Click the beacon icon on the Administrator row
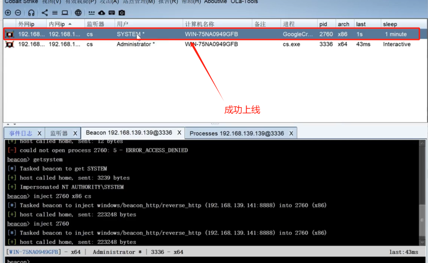 point(10,44)
